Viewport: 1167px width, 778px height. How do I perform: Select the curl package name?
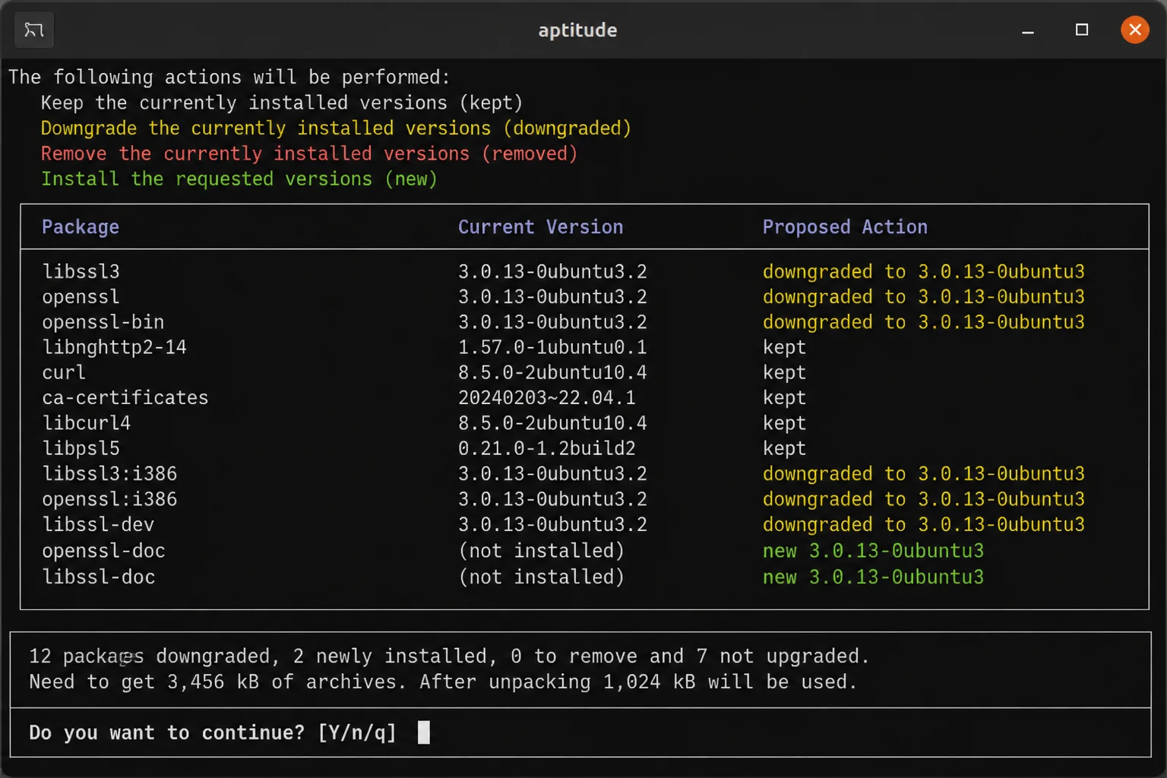pyautogui.click(x=64, y=372)
